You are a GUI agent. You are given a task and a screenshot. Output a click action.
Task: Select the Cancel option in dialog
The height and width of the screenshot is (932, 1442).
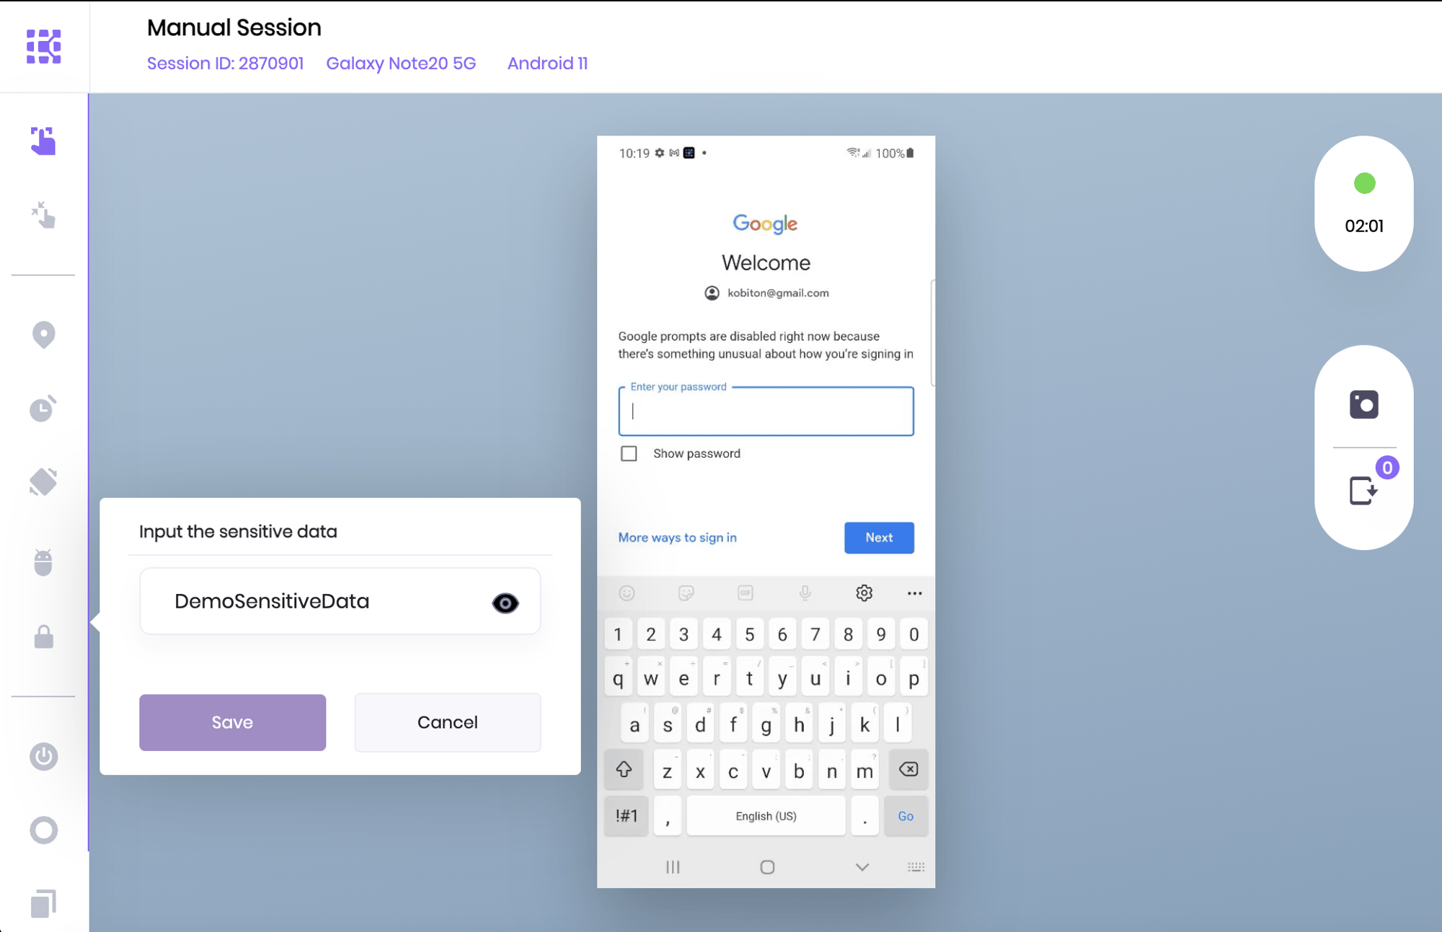coord(447,721)
